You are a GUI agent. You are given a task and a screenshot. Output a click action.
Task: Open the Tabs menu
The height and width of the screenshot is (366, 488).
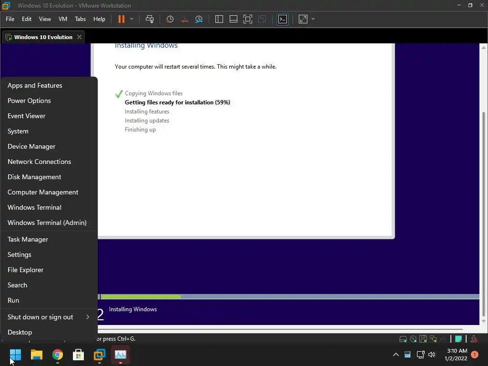(x=80, y=19)
